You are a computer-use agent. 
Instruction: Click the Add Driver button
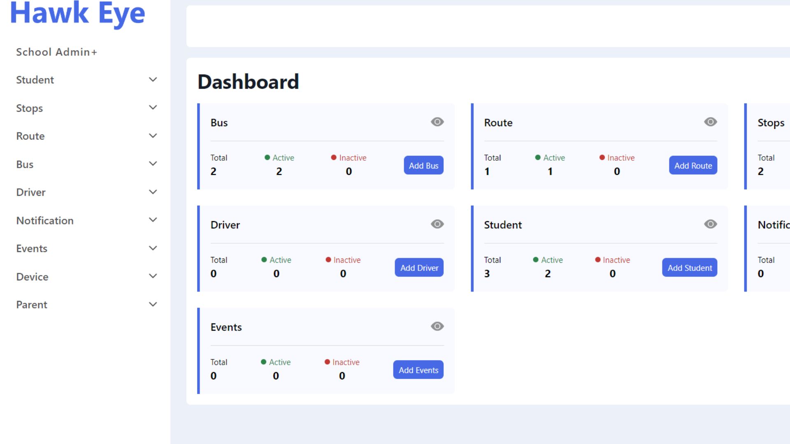[419, 268]
